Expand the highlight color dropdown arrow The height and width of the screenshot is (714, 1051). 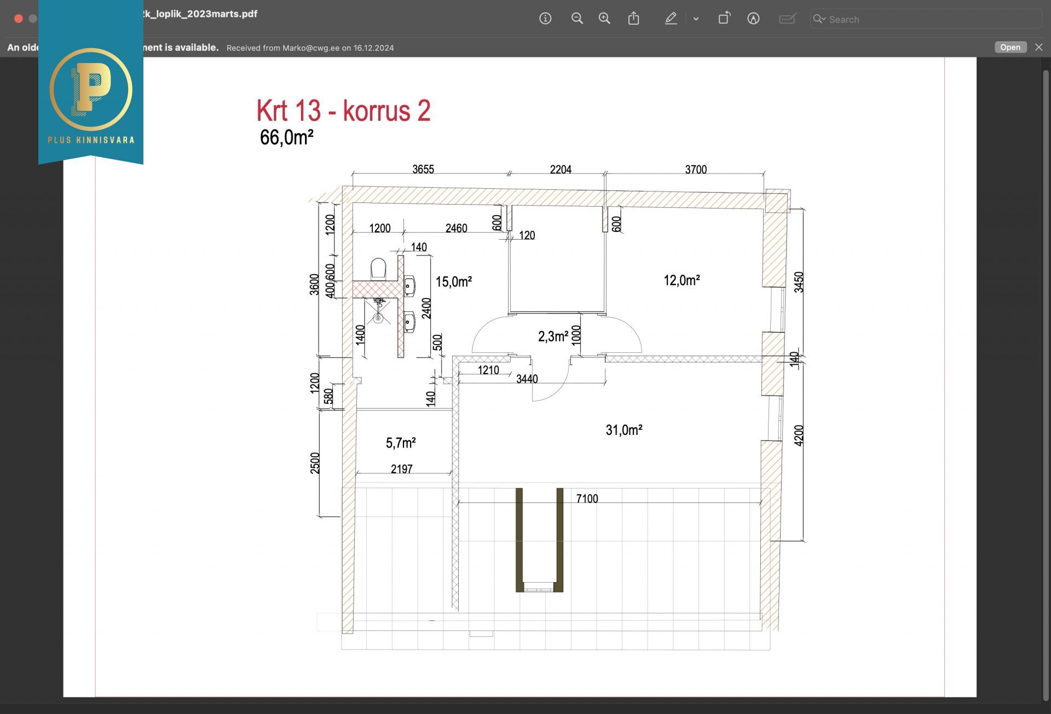coord(696,19)
